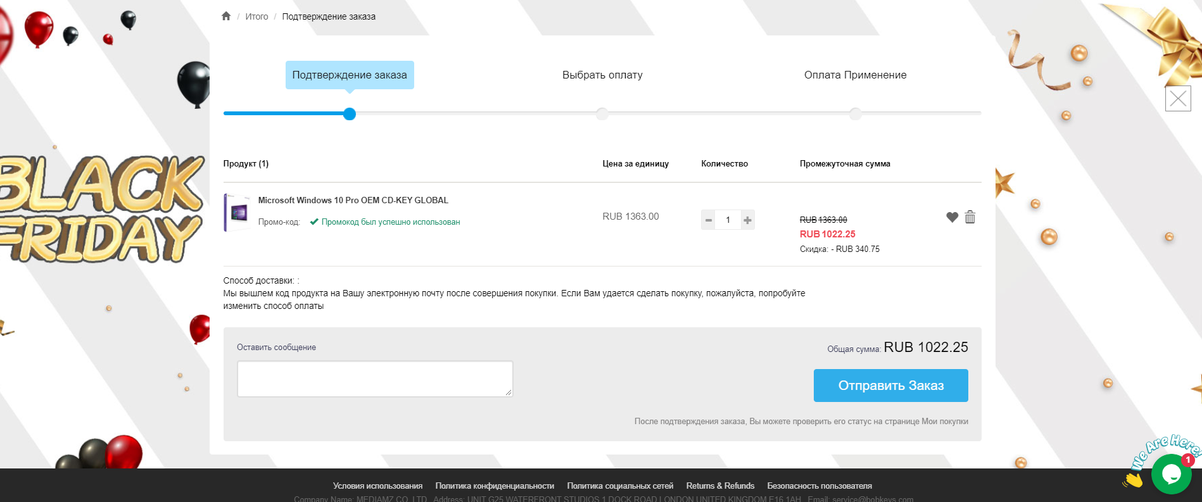Delete the product with the trash icon
The image size is (1202, 502).
(x=970, y=217)
